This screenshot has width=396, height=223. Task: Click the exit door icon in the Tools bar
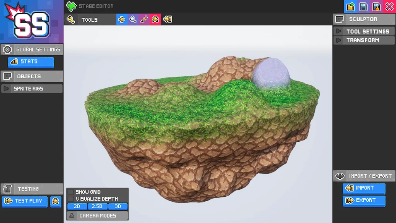point(167,19)
